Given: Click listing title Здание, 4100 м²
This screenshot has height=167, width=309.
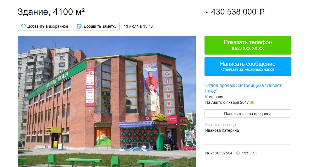Looking at the screenshot, I should click(x=51, y=12).
